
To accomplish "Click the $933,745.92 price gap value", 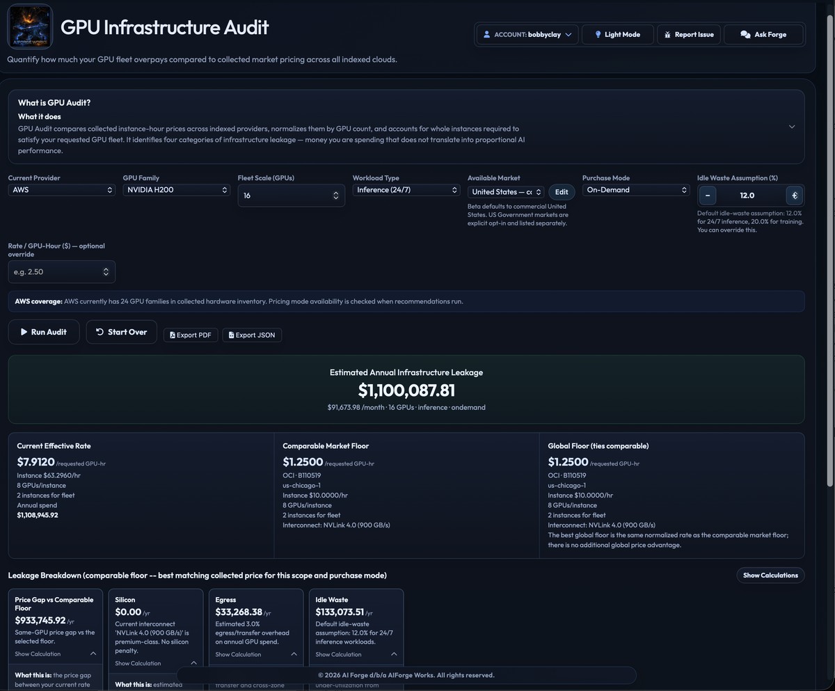I will pos(40,620).
